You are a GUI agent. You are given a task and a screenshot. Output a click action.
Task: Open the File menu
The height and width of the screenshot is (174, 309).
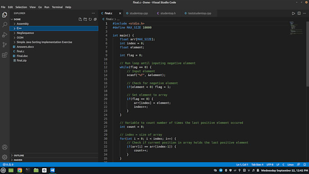pyautogui.click(x=3, y=7)
